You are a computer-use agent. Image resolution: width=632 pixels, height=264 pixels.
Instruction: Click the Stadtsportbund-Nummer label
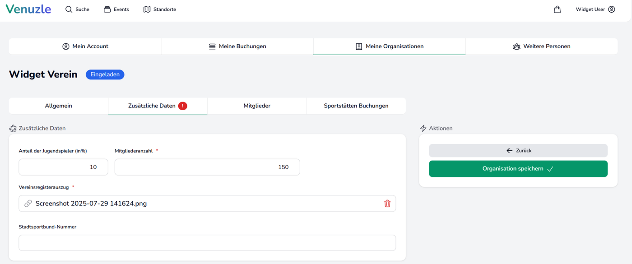coord(47,227)
